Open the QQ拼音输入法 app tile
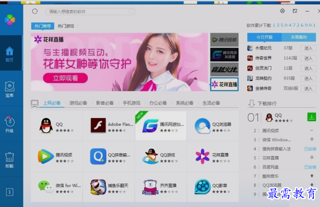The width and height of the screenshot is (320, 207). click(x=109, y=156)
